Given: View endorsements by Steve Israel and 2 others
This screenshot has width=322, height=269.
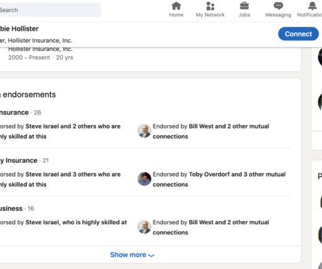Looking at the screenshot, I should tap(60, 131).
